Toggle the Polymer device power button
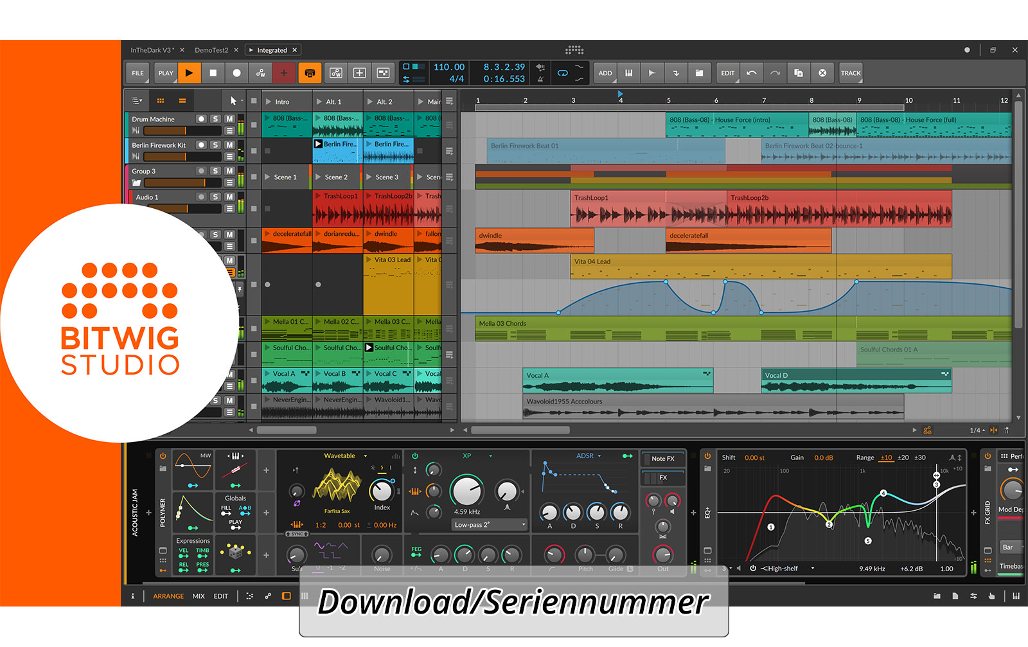This screenshot has height=647, width=1028. (x=163, y=456)
